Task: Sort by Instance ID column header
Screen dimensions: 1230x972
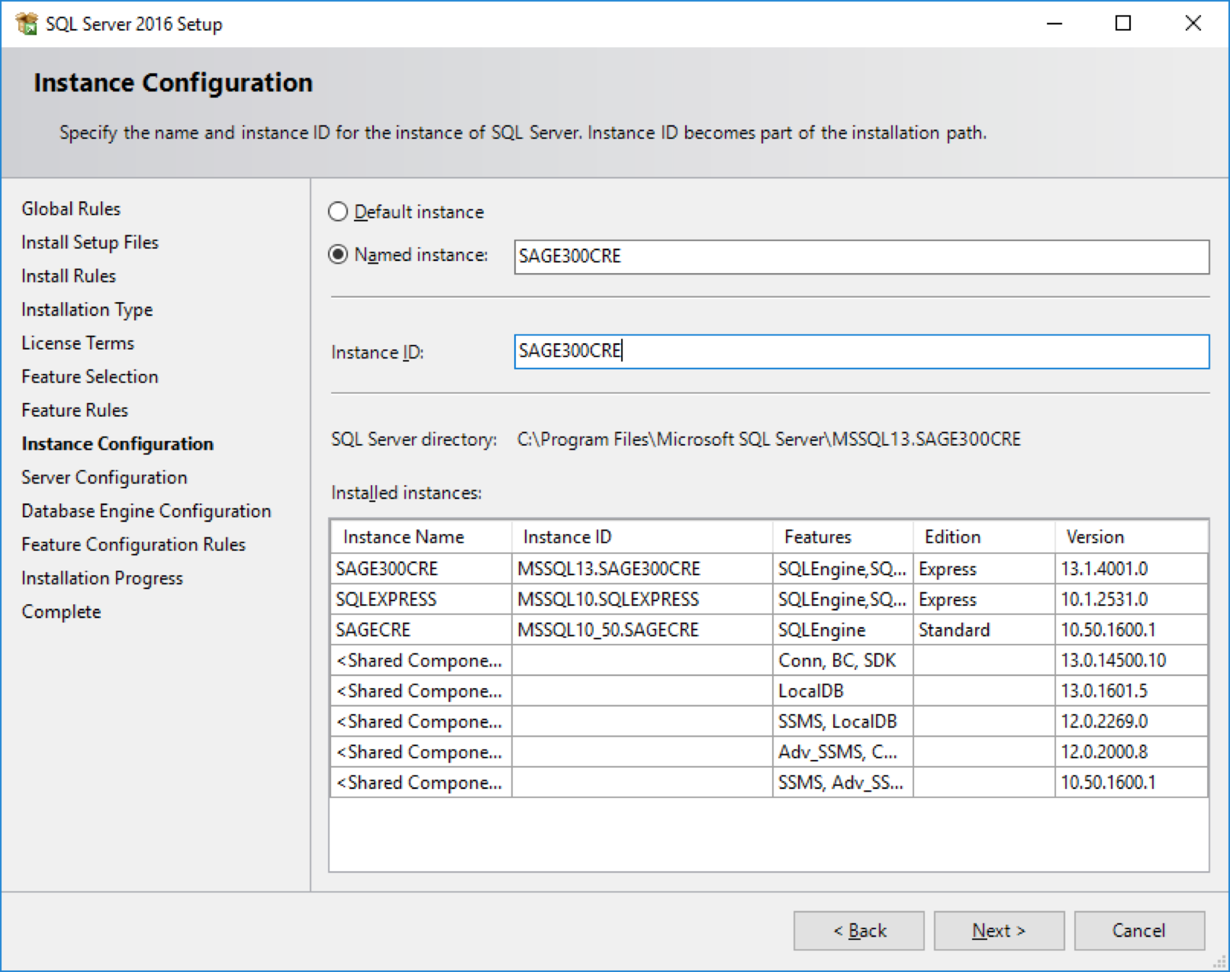Action: pyautogui.click(x=642, y=537)
